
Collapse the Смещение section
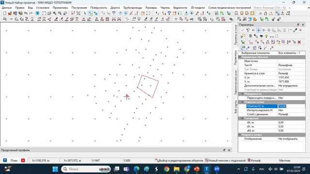tap(243, 118)
